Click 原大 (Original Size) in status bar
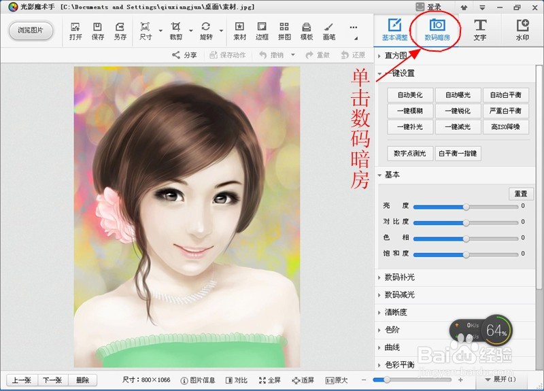The width and height of the screenshot is (544, 391). point(336,380)
